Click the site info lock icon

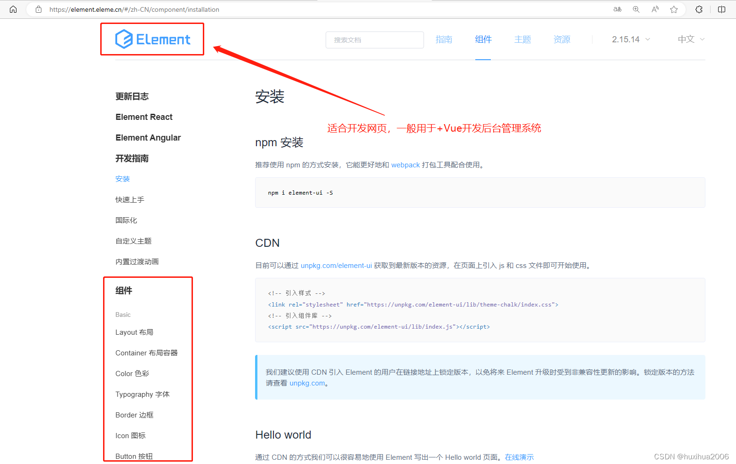(39, 9)
